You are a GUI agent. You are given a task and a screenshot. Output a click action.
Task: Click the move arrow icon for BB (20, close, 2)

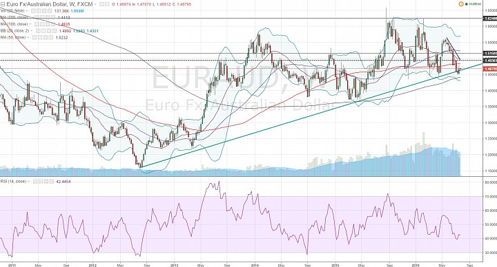49,31
